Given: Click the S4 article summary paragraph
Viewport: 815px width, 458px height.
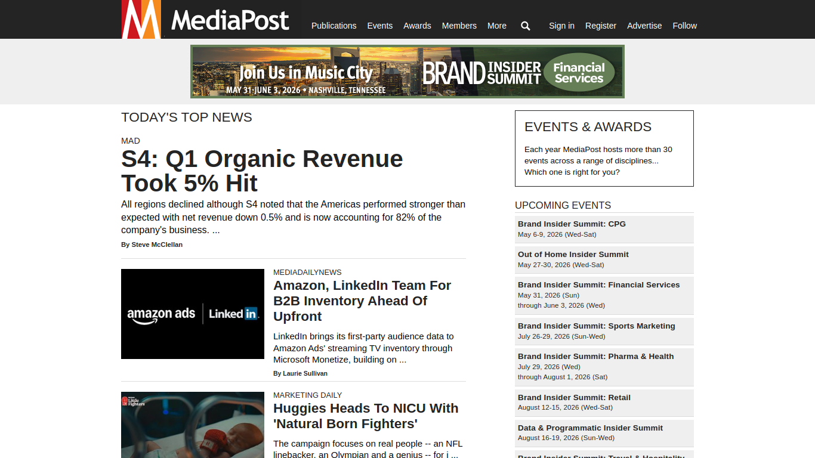Looking at the screenshot, I should pyautogui.click(x=293, y=217).
